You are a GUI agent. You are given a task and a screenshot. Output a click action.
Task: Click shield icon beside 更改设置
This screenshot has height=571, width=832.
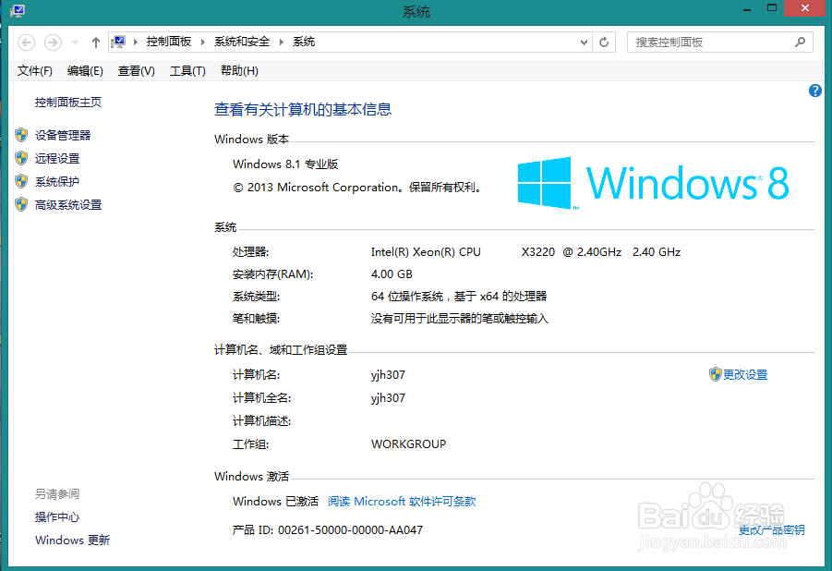click(x=716, y=374)
